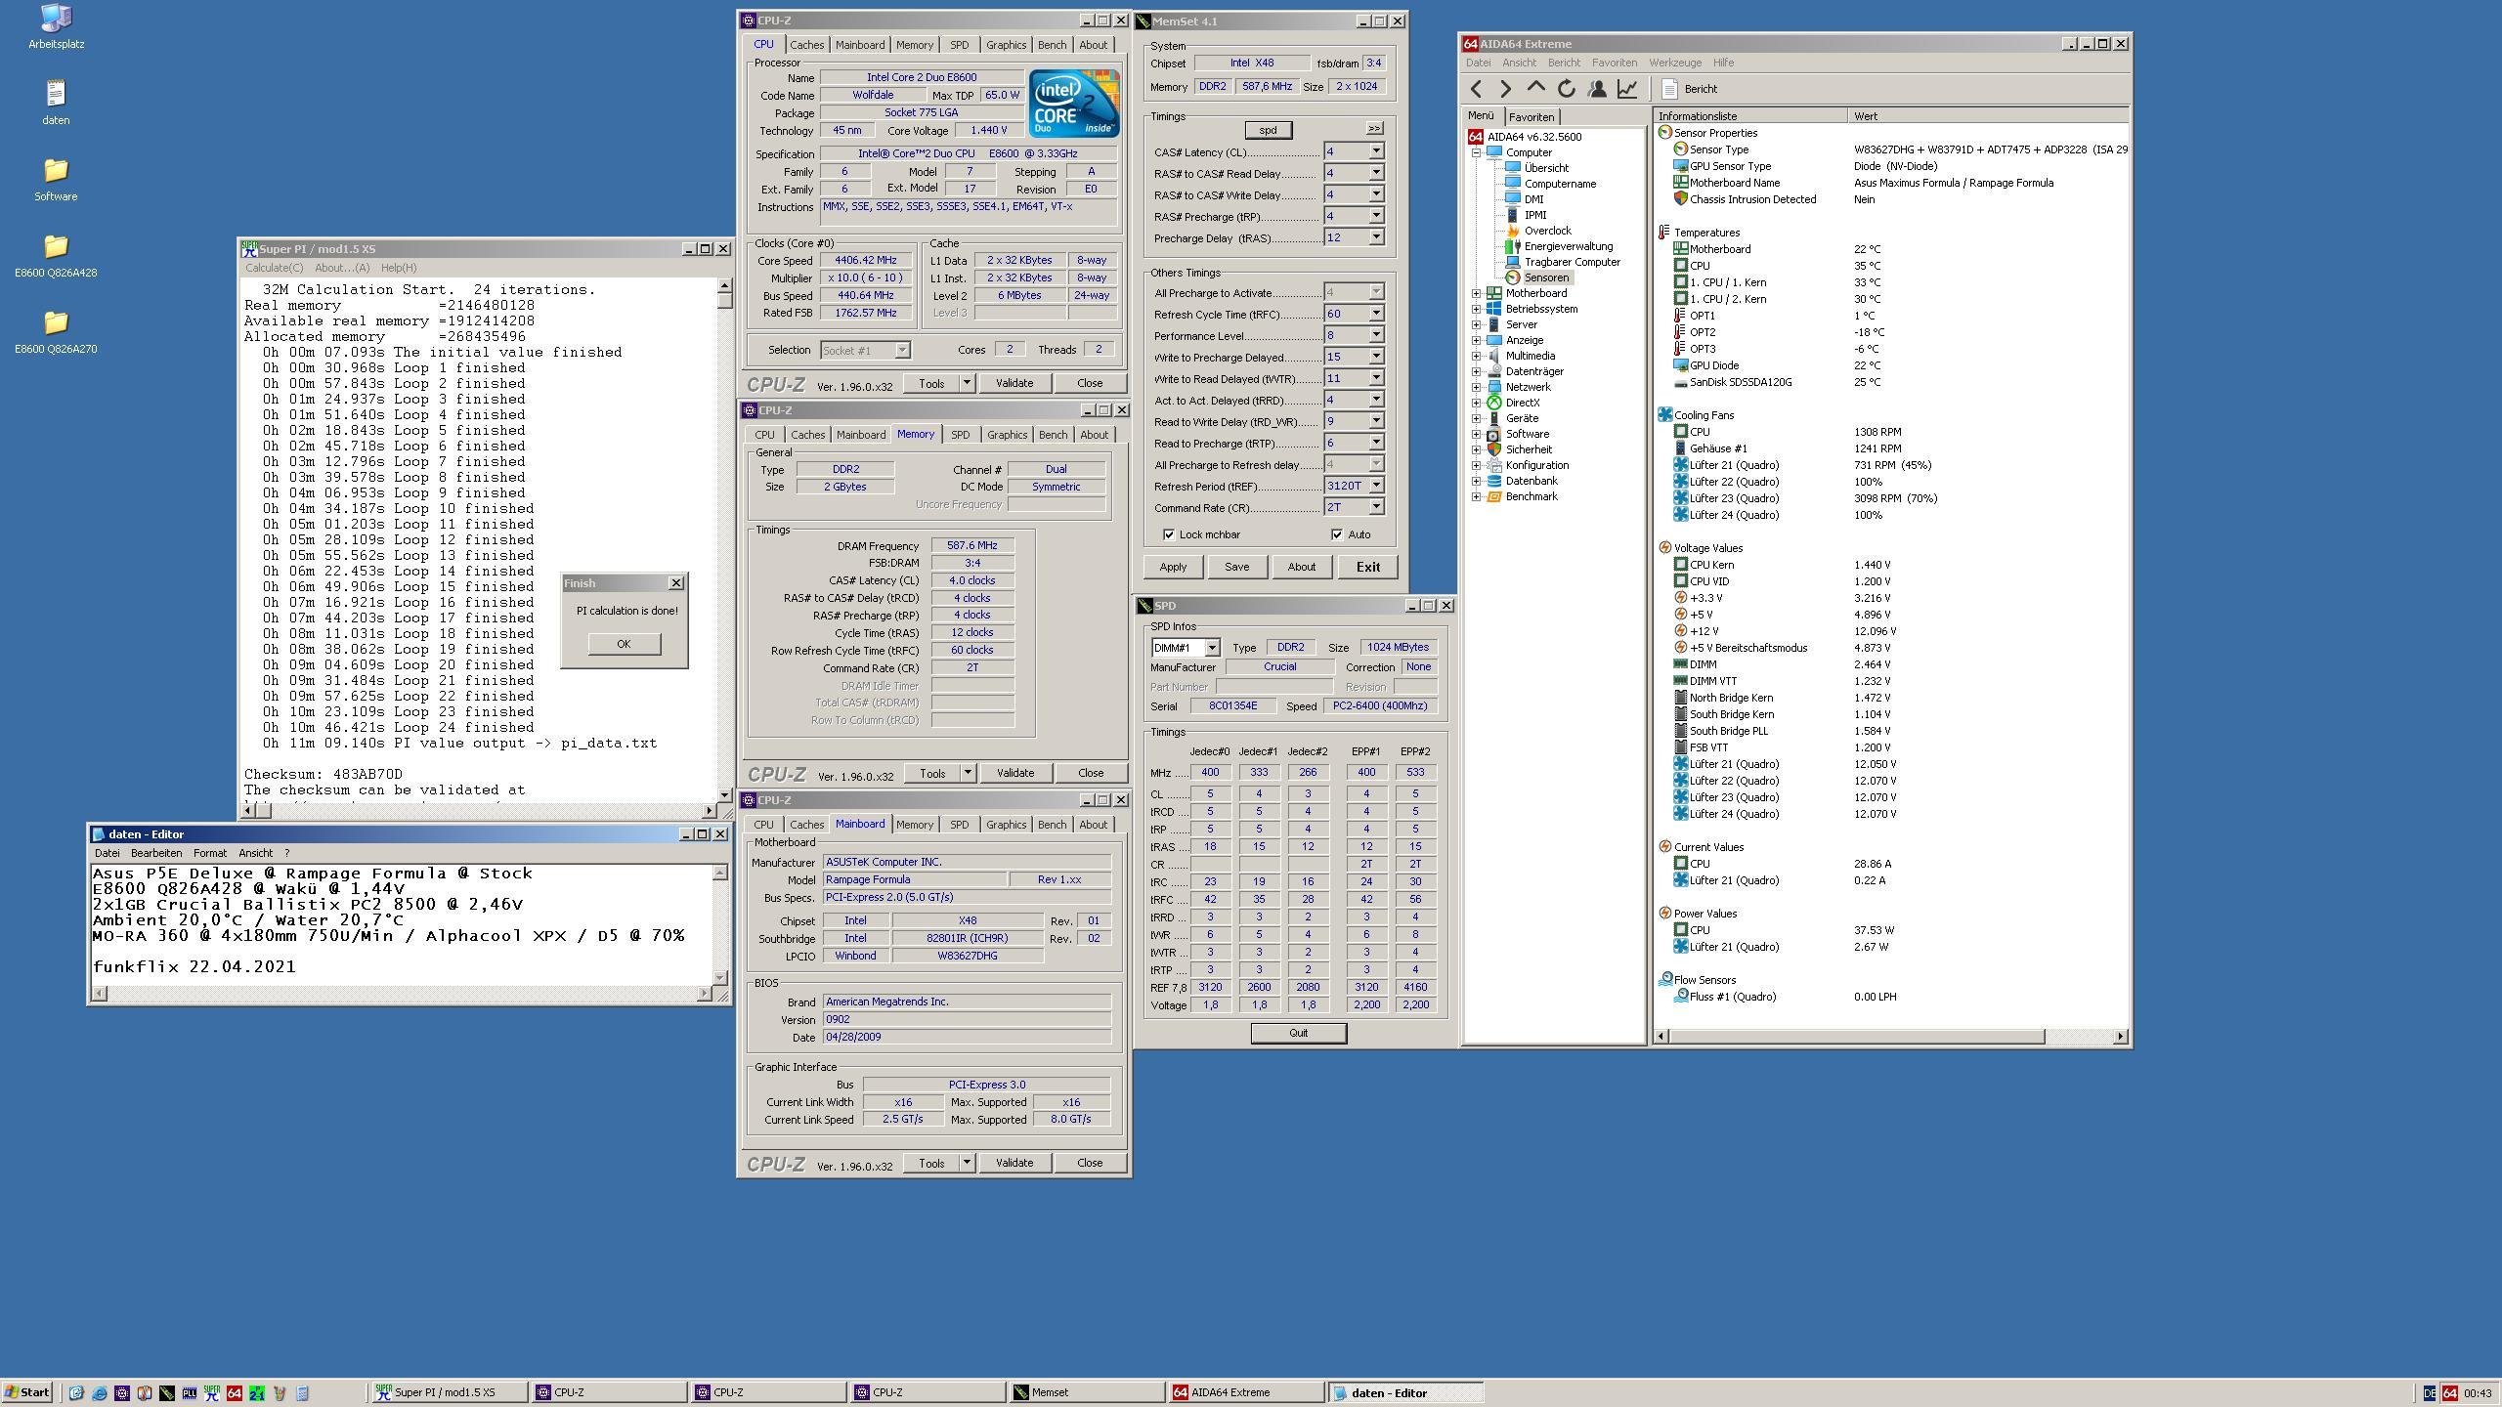Click Informationsliste column header in AIDA64
The image size is (2502, 1407).
1749,116
